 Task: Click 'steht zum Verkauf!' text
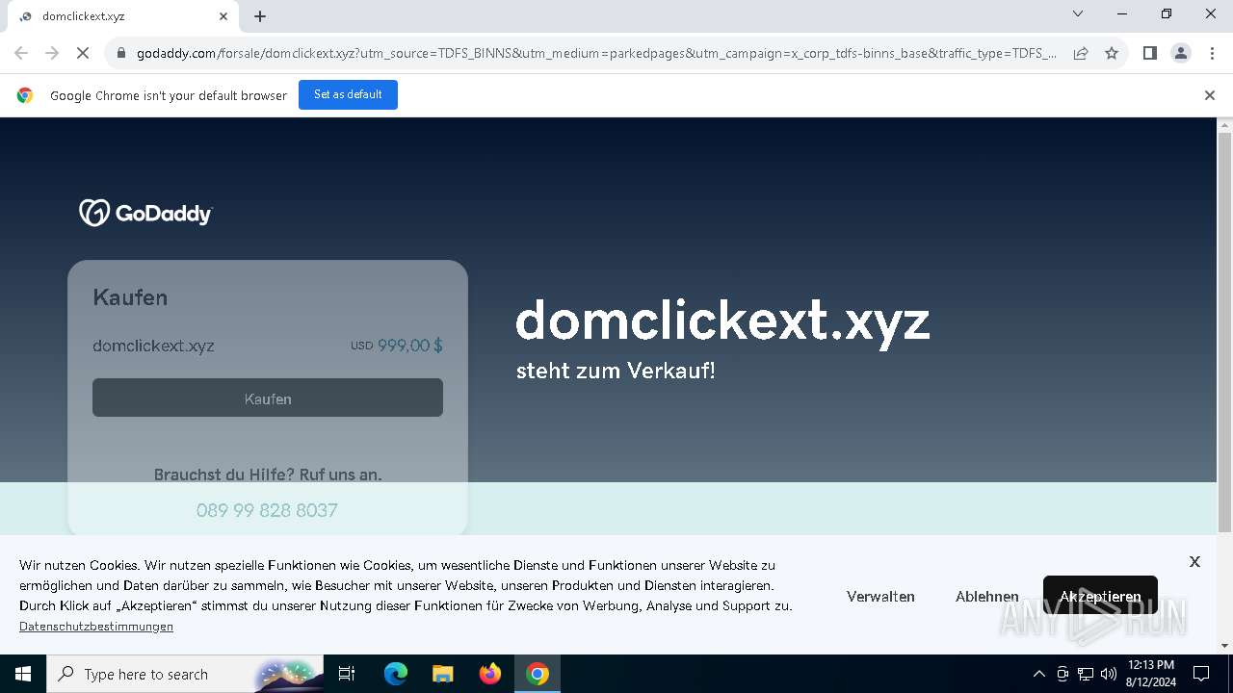[616, 371]
